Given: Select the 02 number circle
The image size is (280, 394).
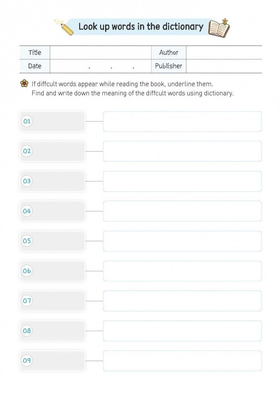Looking at the screenshot, I should click(x=27, y=151).
